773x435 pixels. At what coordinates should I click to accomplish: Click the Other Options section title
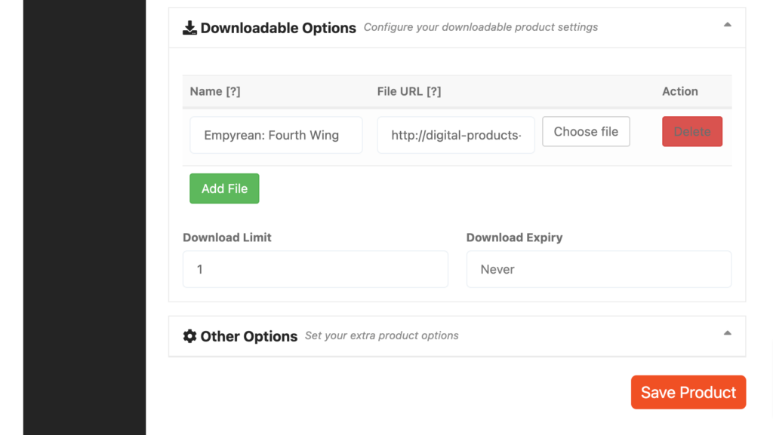point(248,336)
